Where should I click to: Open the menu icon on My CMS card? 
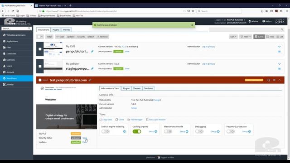280,52
